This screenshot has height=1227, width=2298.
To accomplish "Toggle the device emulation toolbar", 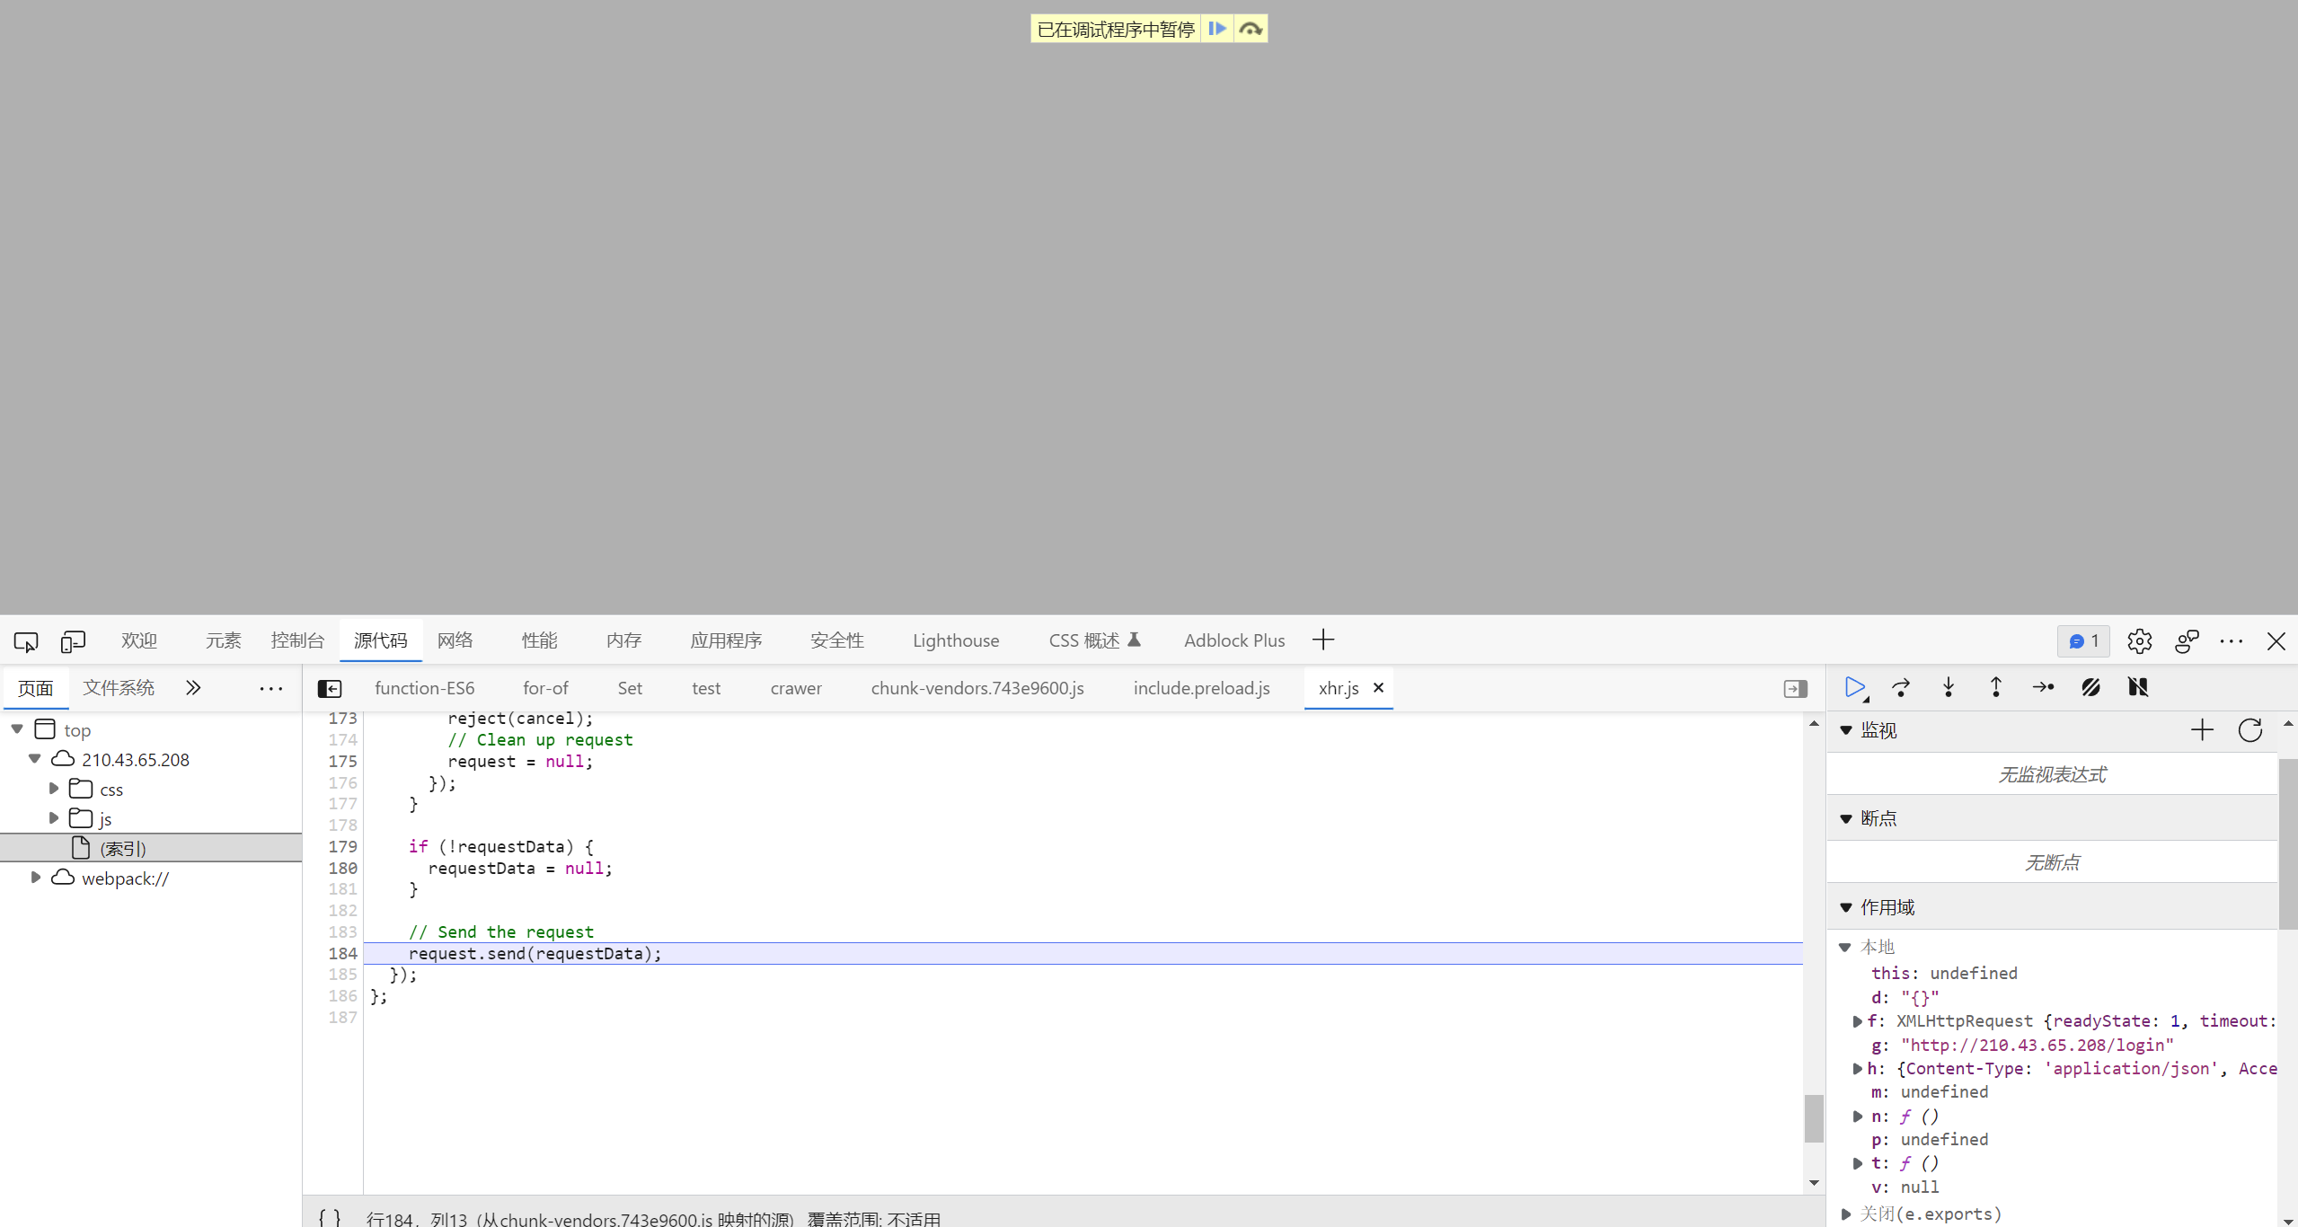I will tap(73, 640).
